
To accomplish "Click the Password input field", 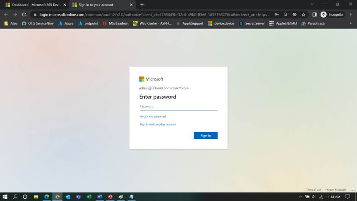I will point(178,106).
